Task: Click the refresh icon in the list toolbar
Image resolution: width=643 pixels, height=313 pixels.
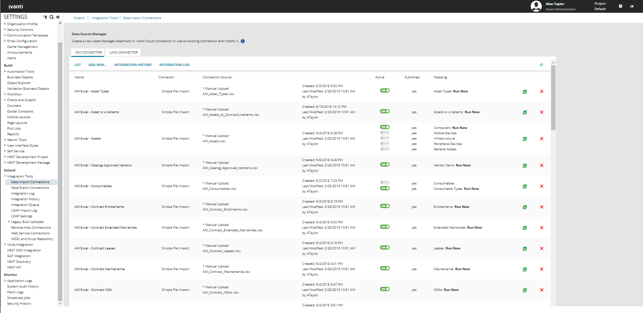Action: 541,65
